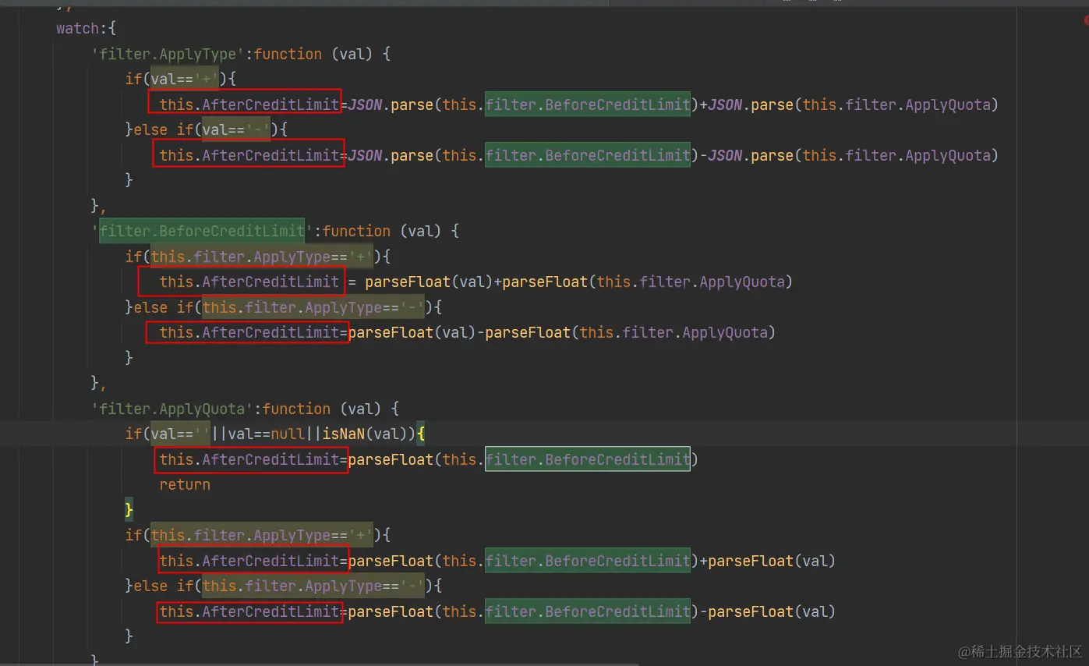Click the line subtracting two JSON.parse results

[578, 155]
